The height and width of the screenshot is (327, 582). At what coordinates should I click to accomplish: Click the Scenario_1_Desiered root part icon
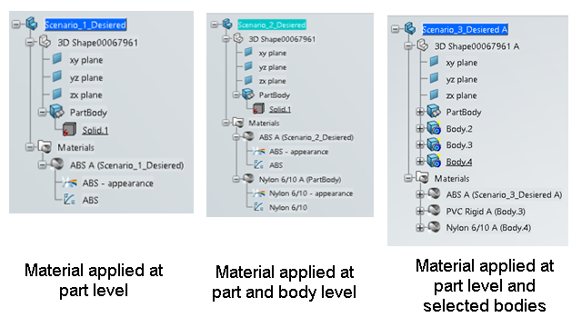coord(32,25)
